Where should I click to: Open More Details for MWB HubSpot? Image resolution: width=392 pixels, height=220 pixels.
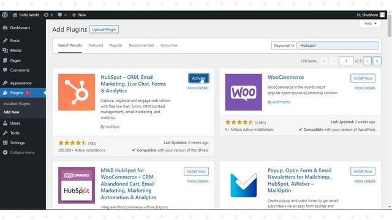pyautogui.click(x=198, y=181)
